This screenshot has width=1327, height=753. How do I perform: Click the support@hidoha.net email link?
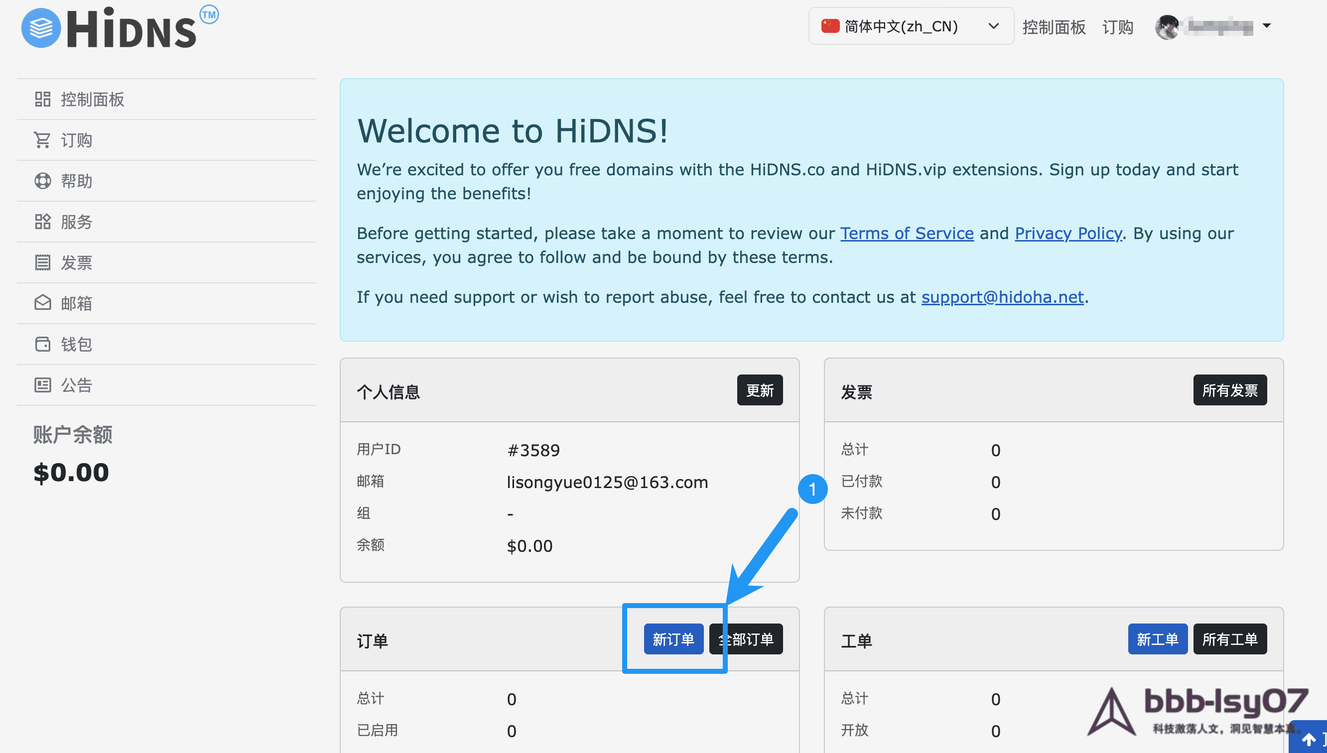point(1002,297)
